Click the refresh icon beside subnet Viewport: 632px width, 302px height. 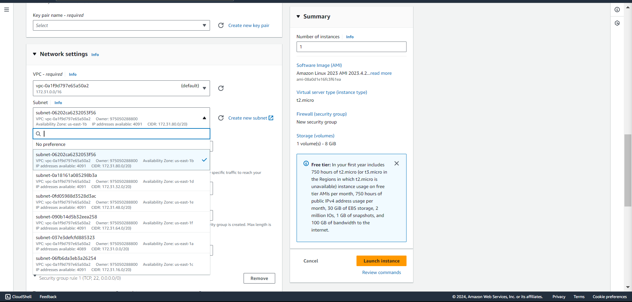pos(221,118)
